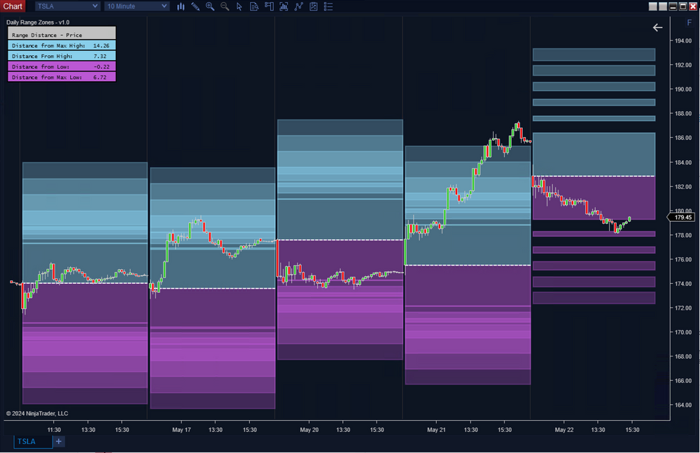Click the Zoom In magnifier icon
The width and height of the screenshot is (700, 453).
point(210,6)
